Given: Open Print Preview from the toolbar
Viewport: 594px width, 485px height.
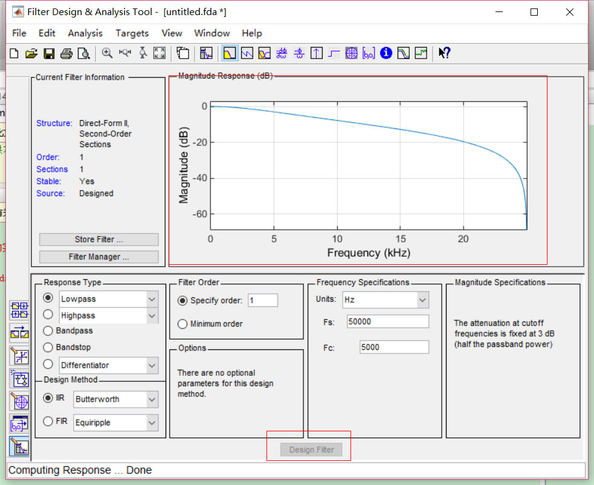Looking at the screenshot, I should 84,53.
